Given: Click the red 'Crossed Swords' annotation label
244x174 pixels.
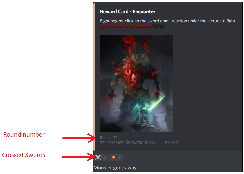Looking at the screenshot, I should 23,155.
